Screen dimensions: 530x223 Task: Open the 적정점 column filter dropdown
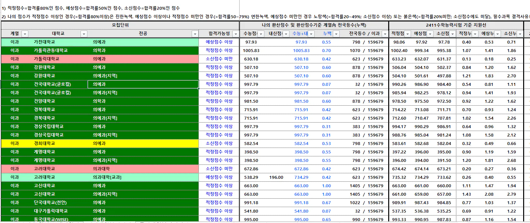tap(407, 34)
